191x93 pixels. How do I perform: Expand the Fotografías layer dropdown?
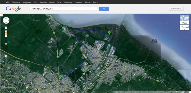[184, 28]
